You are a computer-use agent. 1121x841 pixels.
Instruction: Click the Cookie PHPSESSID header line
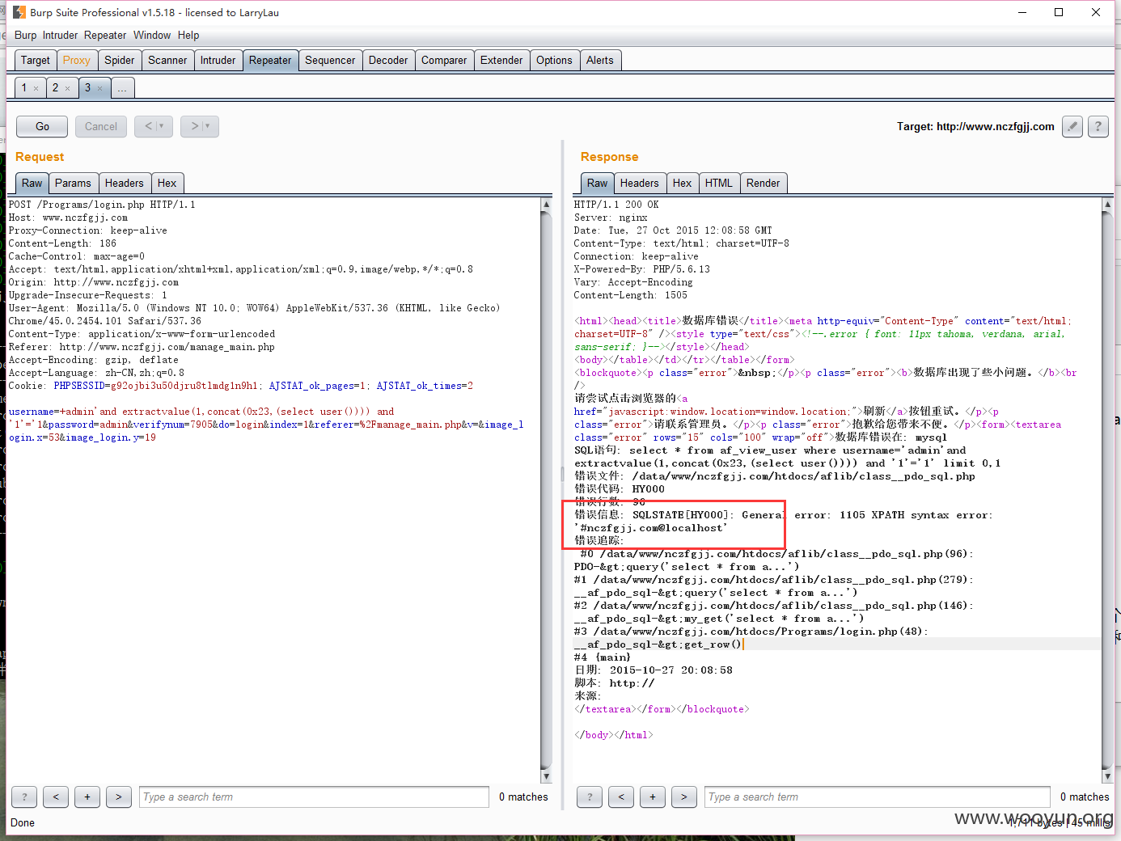pos(241,386)
